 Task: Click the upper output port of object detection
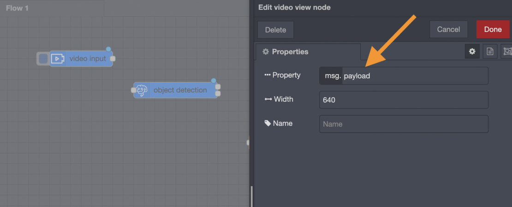(218, 86)
